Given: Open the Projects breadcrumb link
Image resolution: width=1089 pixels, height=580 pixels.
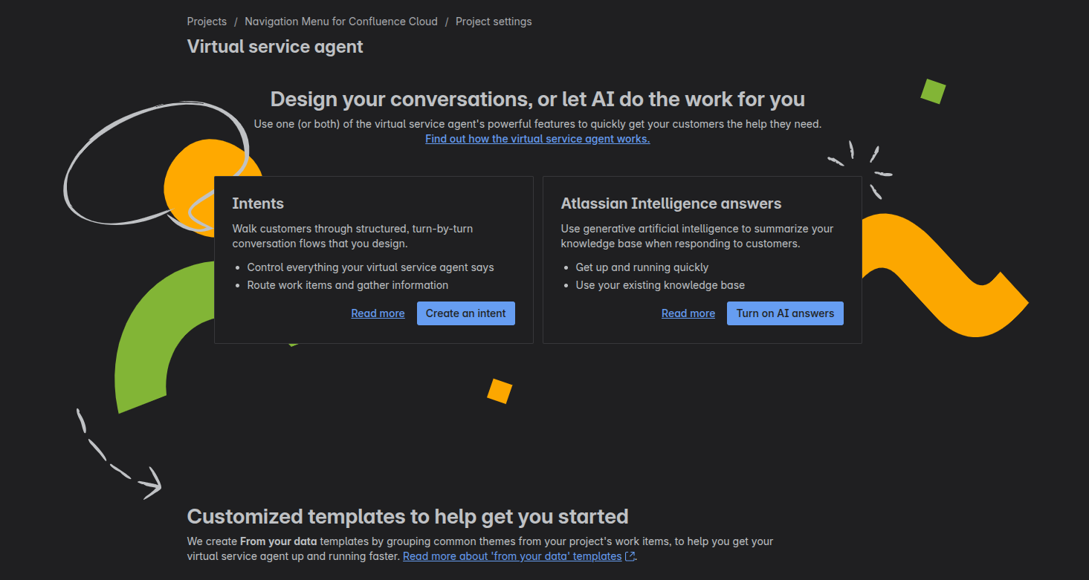Looking at the screenshot, I should click(207, 22).
